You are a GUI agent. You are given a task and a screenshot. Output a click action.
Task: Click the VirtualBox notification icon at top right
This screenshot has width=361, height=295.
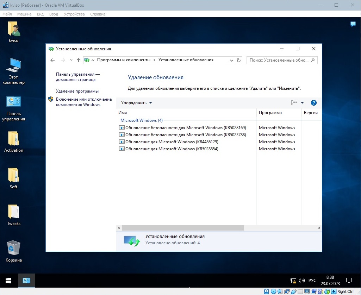tap(353, 24)
